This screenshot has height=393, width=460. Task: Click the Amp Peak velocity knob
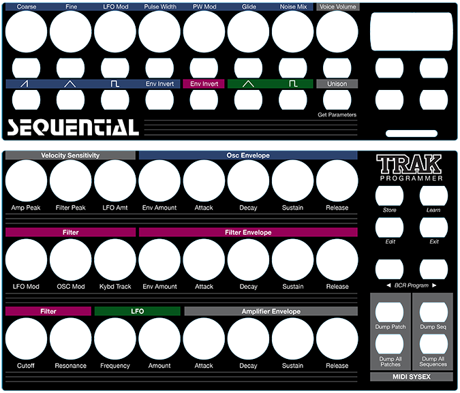26,180
